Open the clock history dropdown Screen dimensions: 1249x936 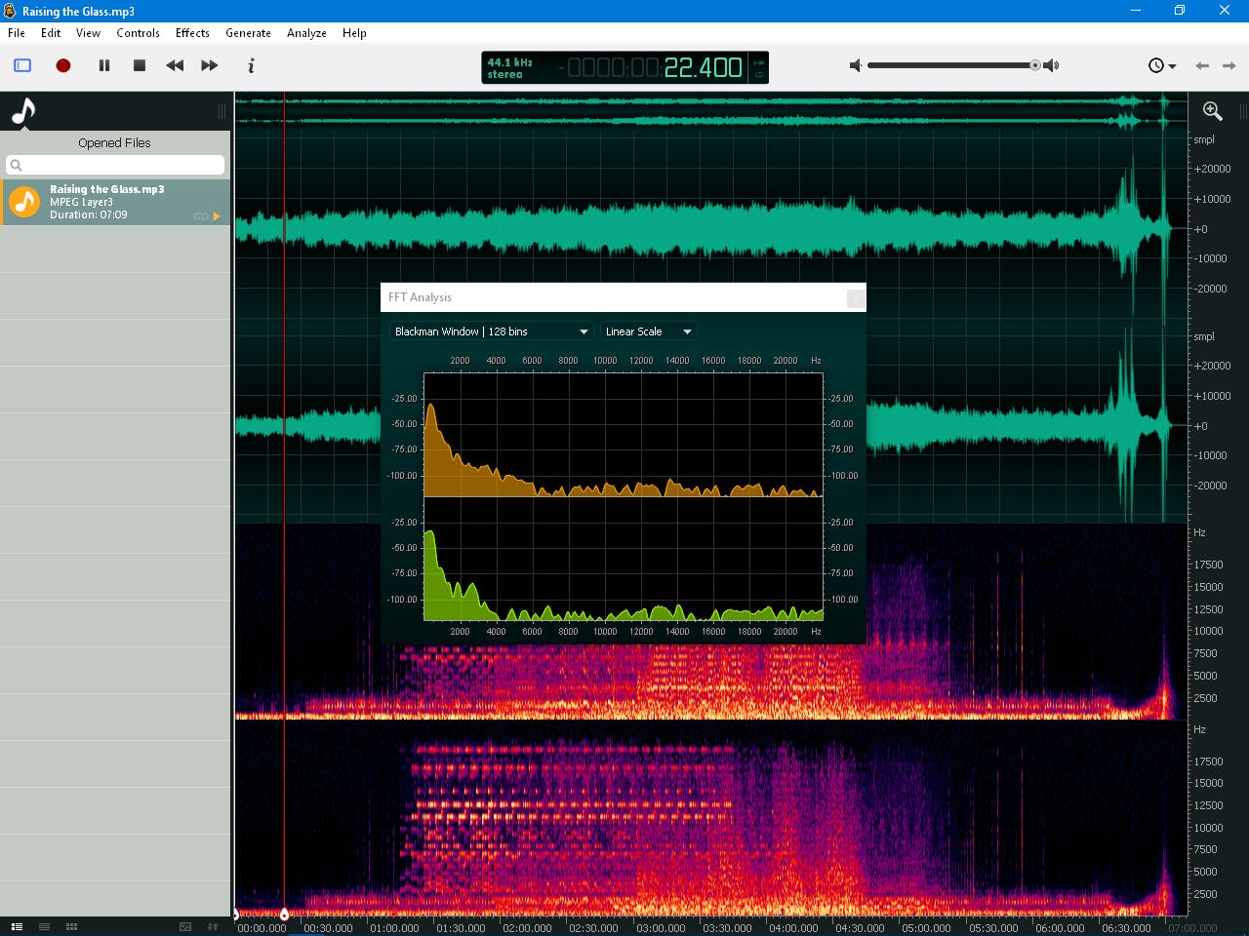pos(1161,65)
